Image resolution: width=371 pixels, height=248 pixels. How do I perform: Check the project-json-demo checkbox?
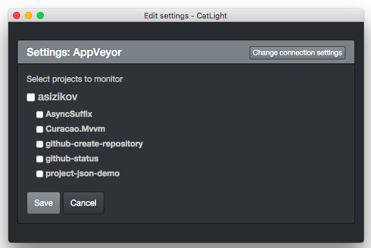coord(40,174)
